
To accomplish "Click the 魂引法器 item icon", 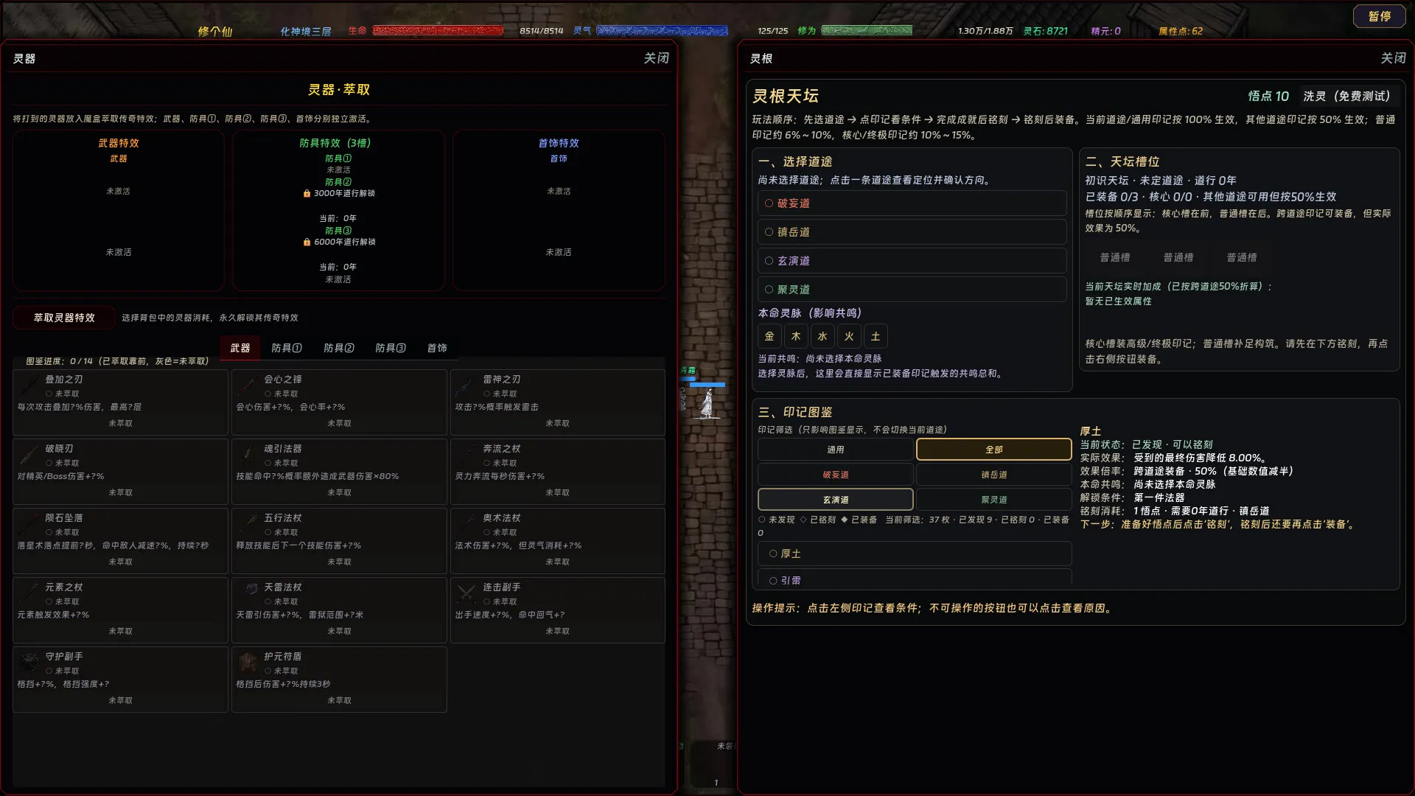I will (249, 455).
